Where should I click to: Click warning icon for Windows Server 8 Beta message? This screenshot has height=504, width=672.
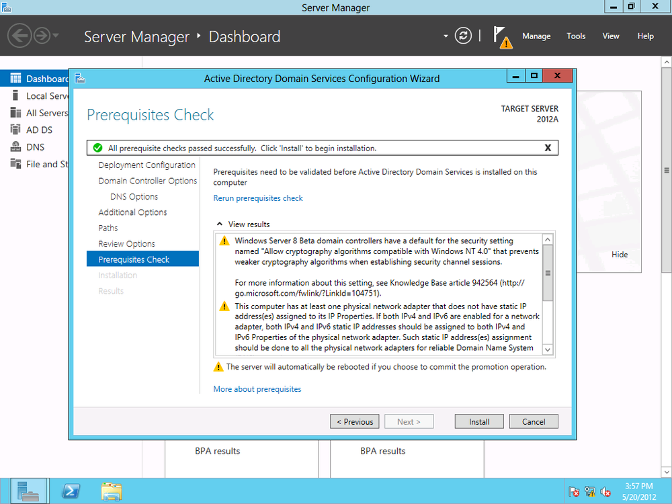click(224, 241)
